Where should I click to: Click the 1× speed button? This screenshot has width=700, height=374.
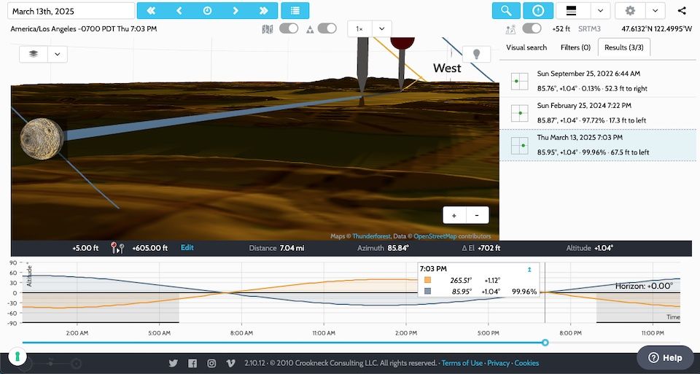tap(359, 28)
